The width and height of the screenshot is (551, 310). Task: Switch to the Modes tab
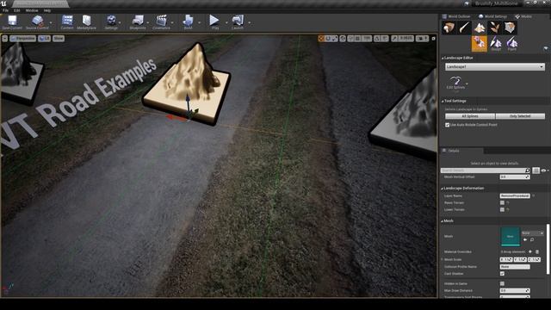tap(523, 16)
